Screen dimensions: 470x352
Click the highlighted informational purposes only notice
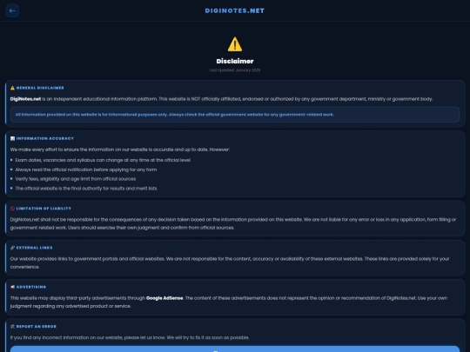tap(235, 115)
